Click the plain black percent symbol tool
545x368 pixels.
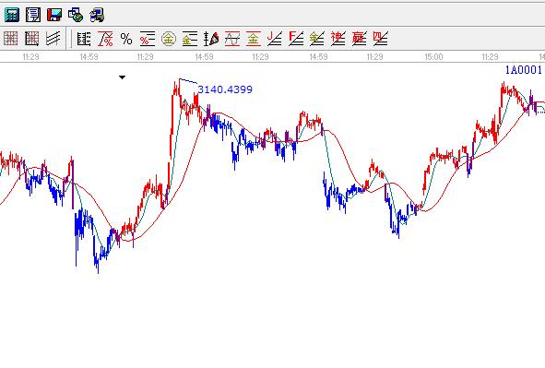126,39
